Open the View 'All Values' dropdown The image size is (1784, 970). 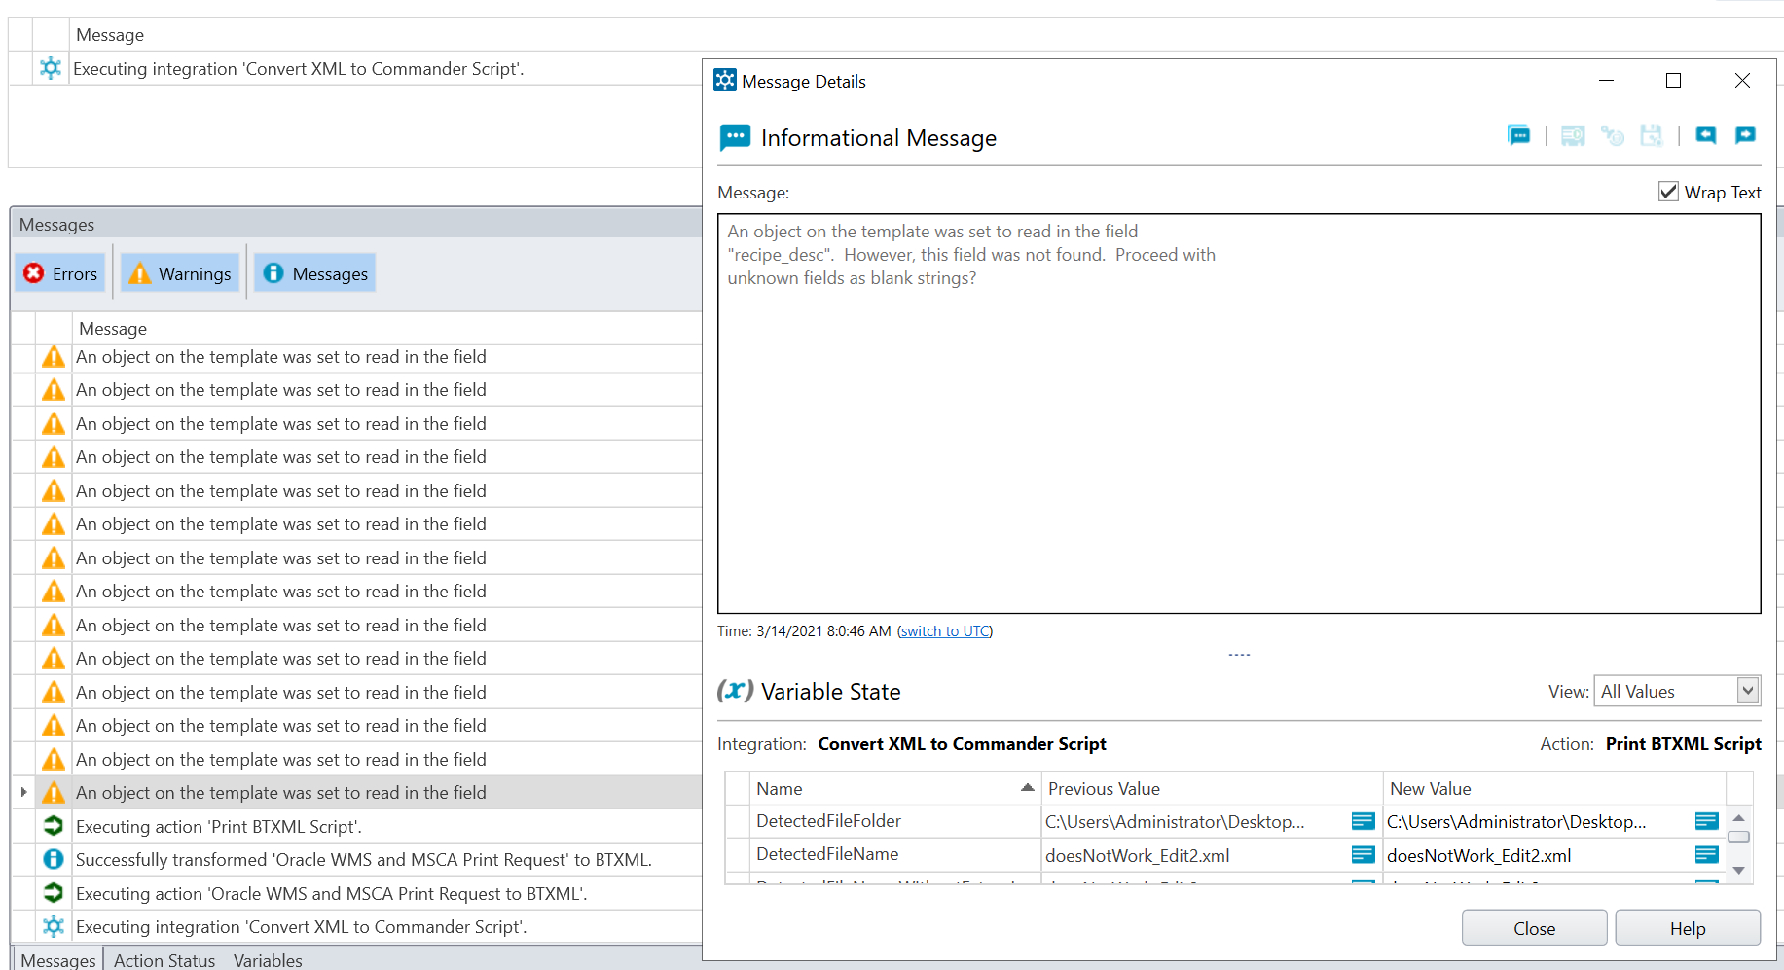tap(1748, 691)
